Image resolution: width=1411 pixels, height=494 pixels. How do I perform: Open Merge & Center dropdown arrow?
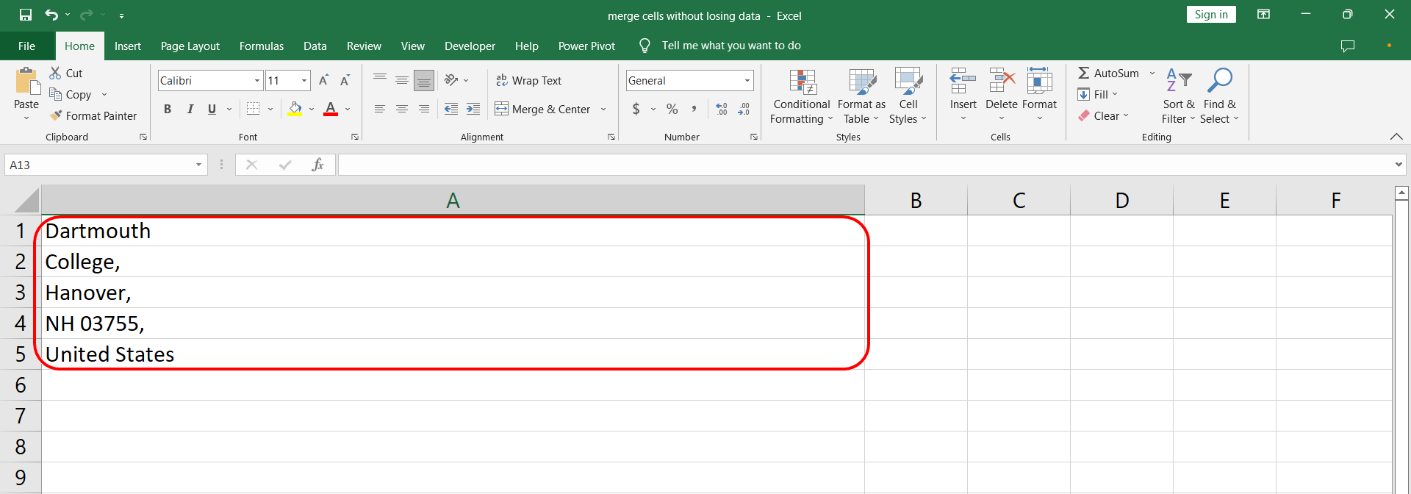tap(603, 109)
